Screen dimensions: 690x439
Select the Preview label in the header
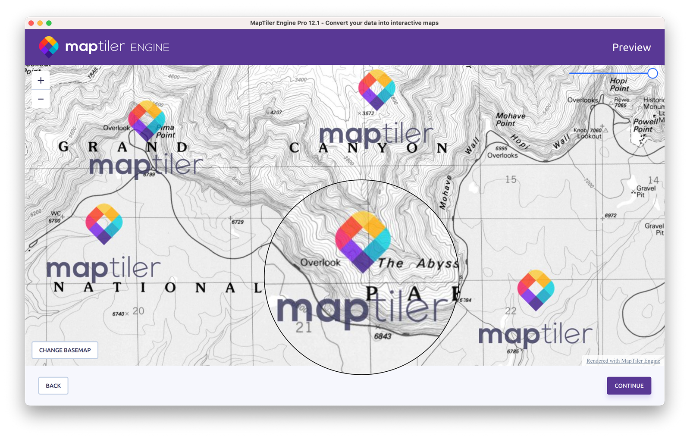pos(631,47)
